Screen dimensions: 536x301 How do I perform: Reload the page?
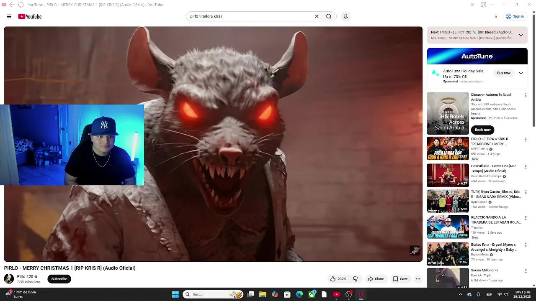pos(21,5)
